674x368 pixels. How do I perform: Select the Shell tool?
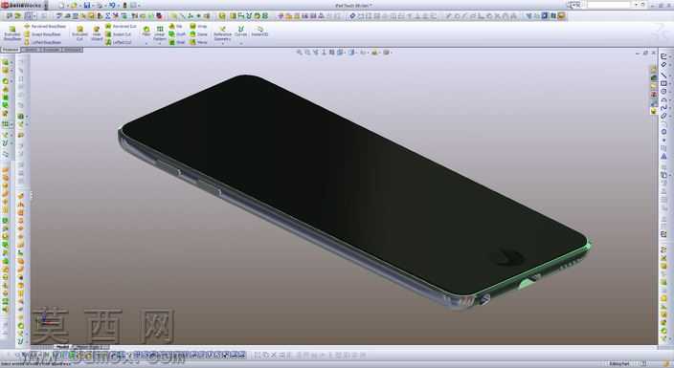pyautogui.click(x=177, y=42)
